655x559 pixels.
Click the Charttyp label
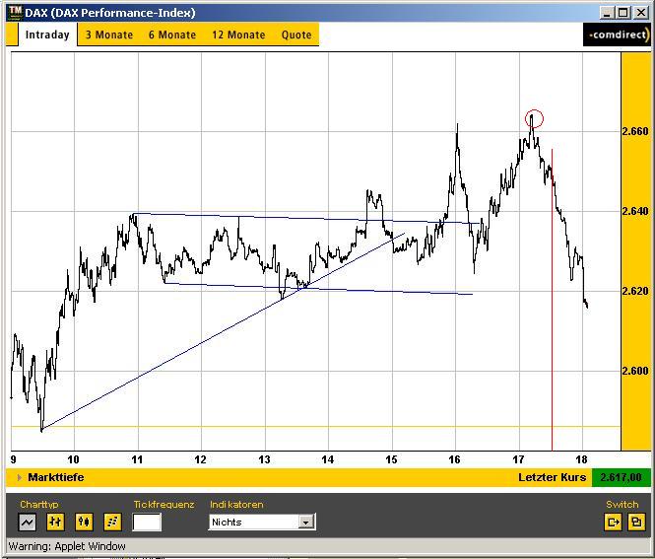pos(39,504)
